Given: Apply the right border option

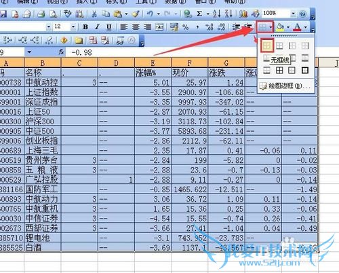Looking at the screenshot, I should tap(305, 46).
